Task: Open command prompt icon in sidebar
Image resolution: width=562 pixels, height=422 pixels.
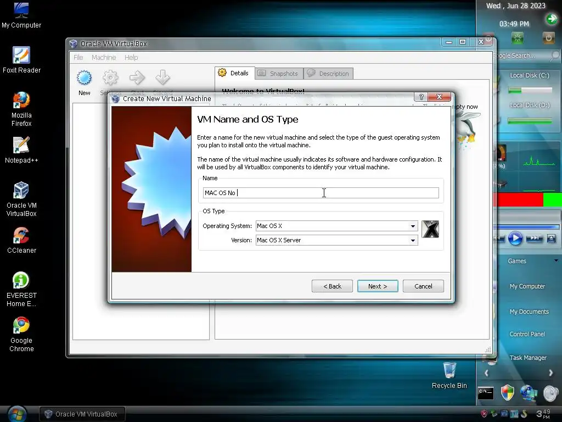Action: point(486,393)
